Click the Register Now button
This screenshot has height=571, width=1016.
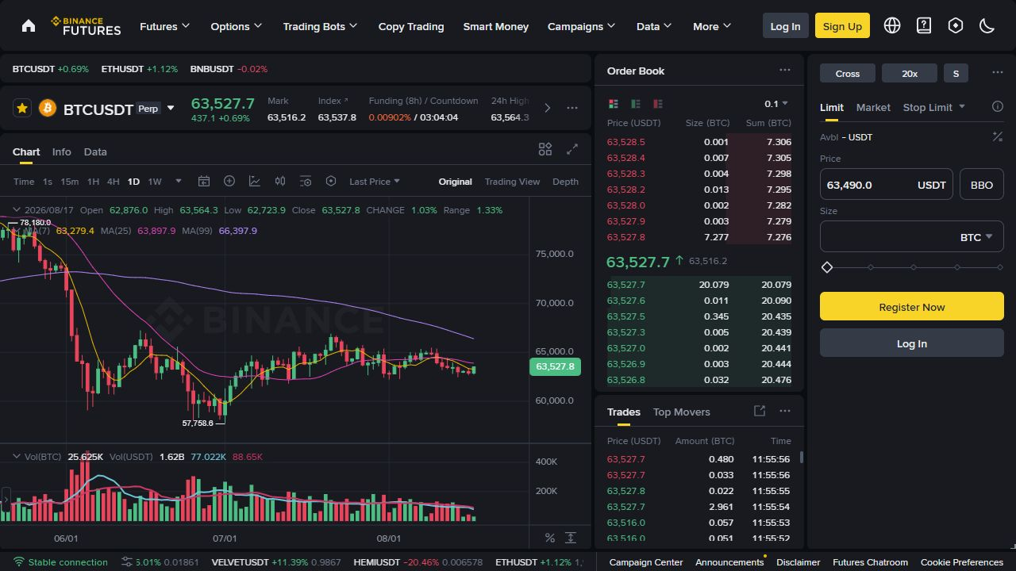point(912,306)
